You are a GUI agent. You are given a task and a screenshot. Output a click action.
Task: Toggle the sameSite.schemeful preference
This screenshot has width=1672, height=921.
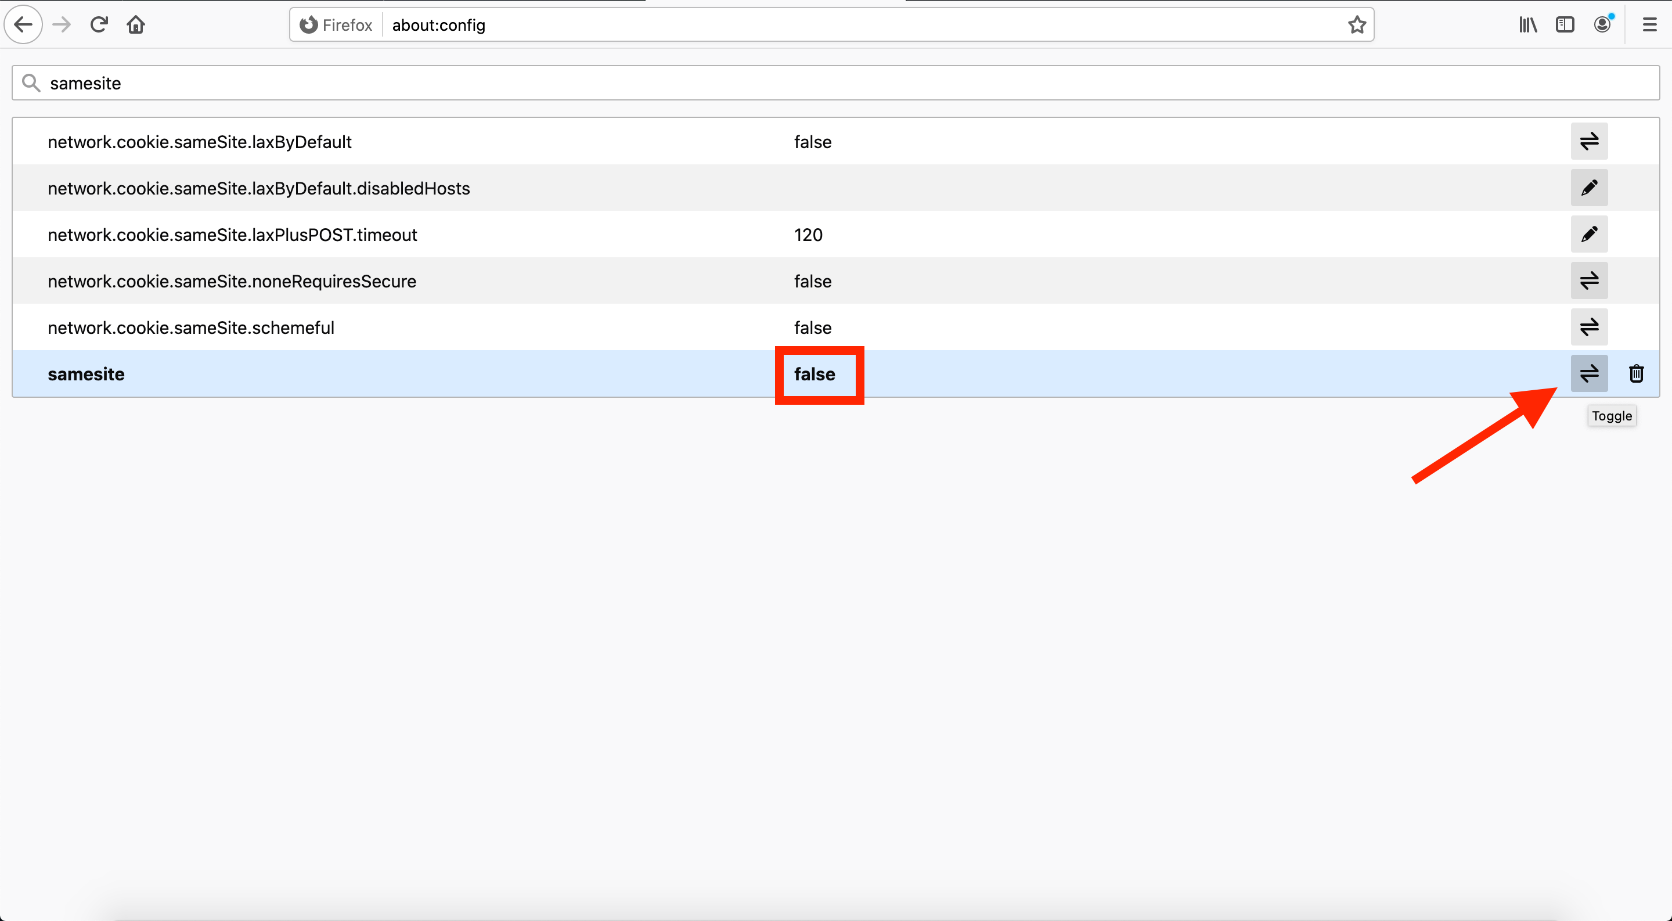1589,327
